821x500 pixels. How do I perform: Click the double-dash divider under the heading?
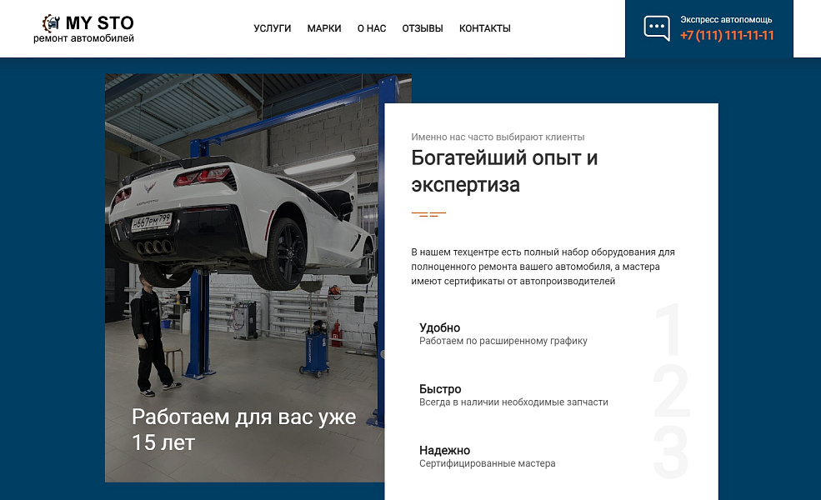coord(427,213)
